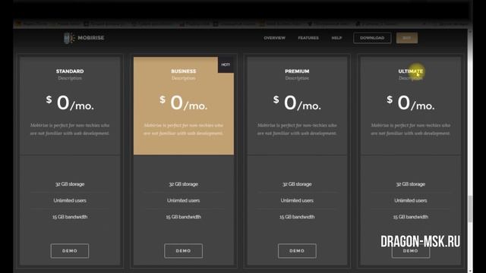
Task: Click the Description subtitle under Standard
Action: click(70, 78)
